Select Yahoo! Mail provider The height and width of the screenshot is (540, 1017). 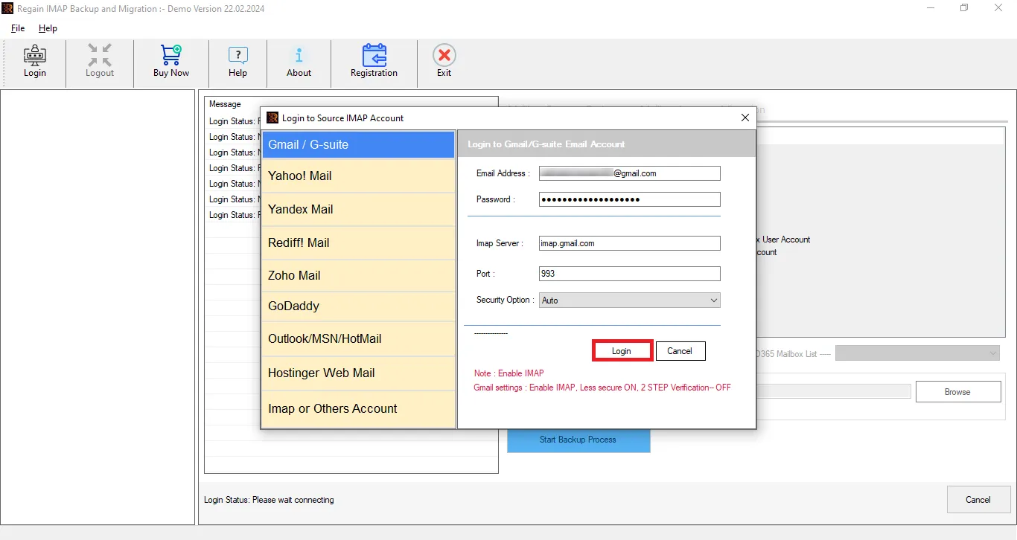pyautogui.click(x=358, y=176)
